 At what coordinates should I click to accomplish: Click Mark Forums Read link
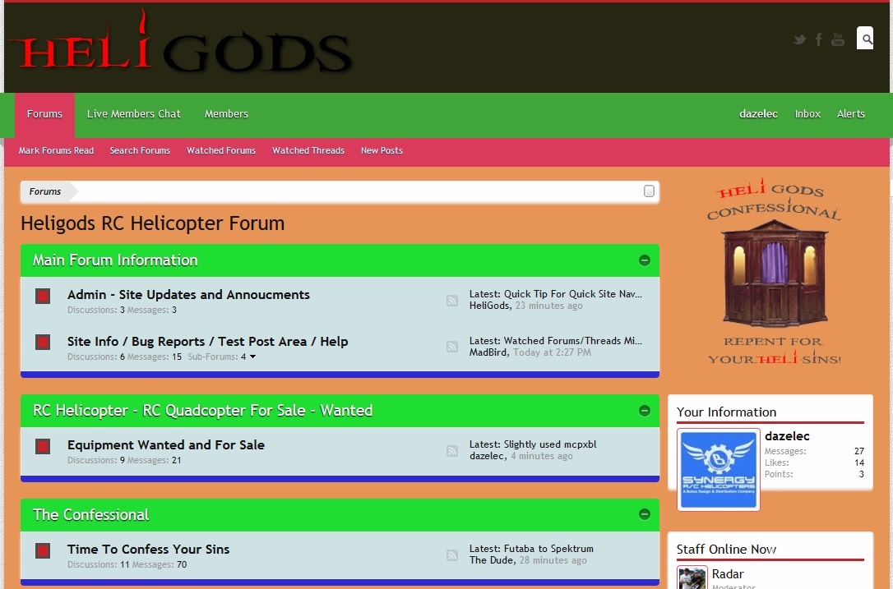coord(56,151)
